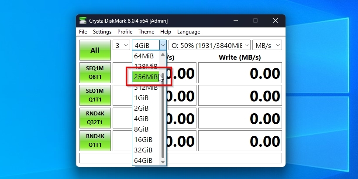This screenshot has width=358, height=179.
Task: Run the SEQ1M Q1T1 test
Action: [x=95, y=95]
